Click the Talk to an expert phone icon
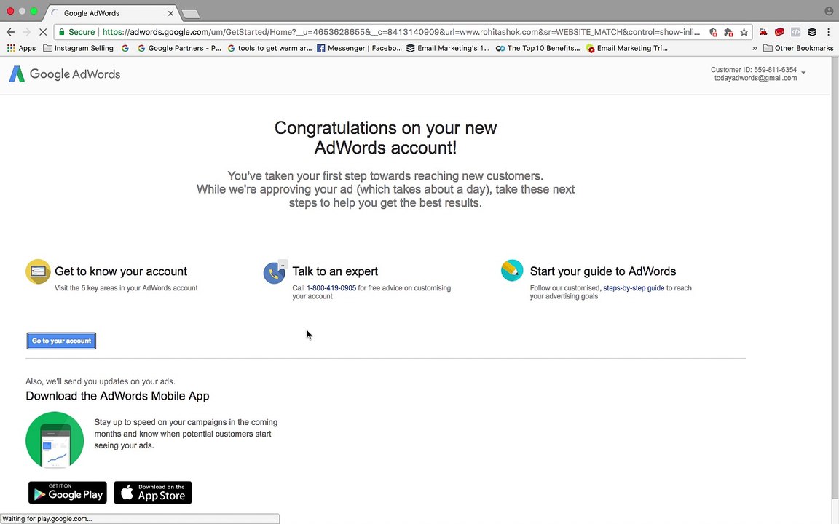The image size is (839, 524). pos(275,273)
